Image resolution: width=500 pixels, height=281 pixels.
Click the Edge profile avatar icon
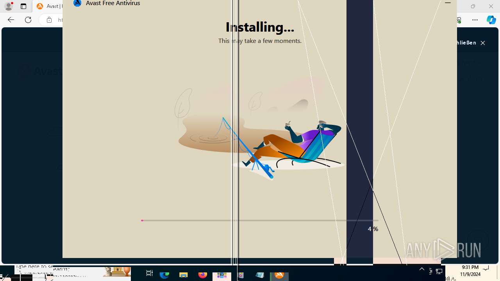(x=9, y=6)
